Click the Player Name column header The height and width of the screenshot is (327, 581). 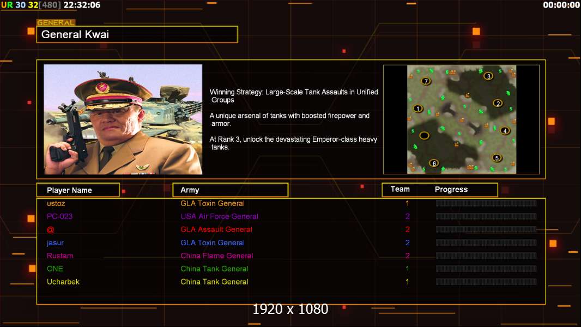click(x=78, y=190)
